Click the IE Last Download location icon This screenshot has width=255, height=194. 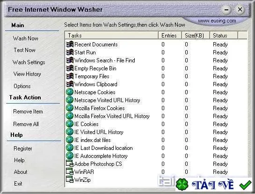(70, 148)
